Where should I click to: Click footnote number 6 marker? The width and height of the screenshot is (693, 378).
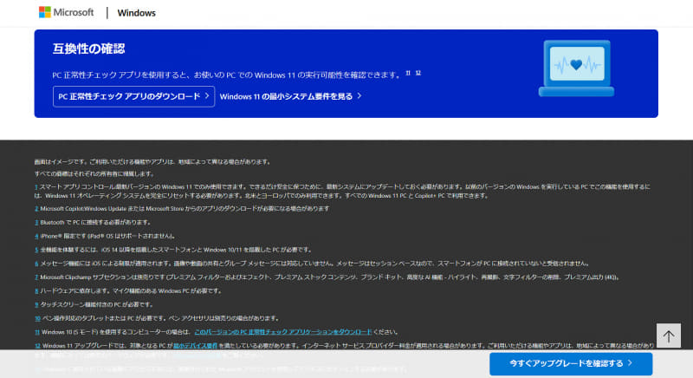click(36, 264)
